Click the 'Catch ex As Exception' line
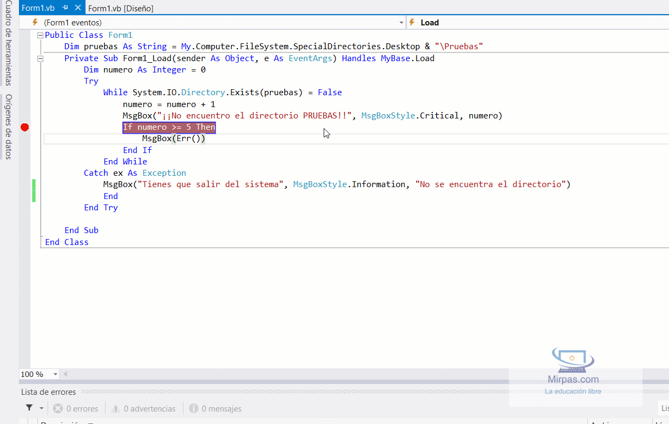669x424 pixels. pos(135,173)
